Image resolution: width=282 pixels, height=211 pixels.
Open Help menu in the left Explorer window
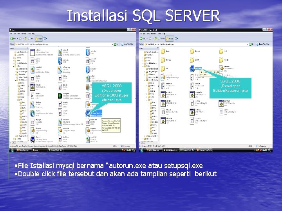coord(33,34)
